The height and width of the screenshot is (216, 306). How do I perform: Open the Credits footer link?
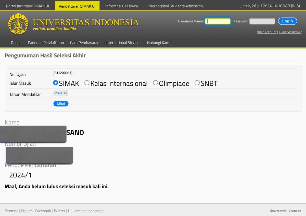point(27,211)
